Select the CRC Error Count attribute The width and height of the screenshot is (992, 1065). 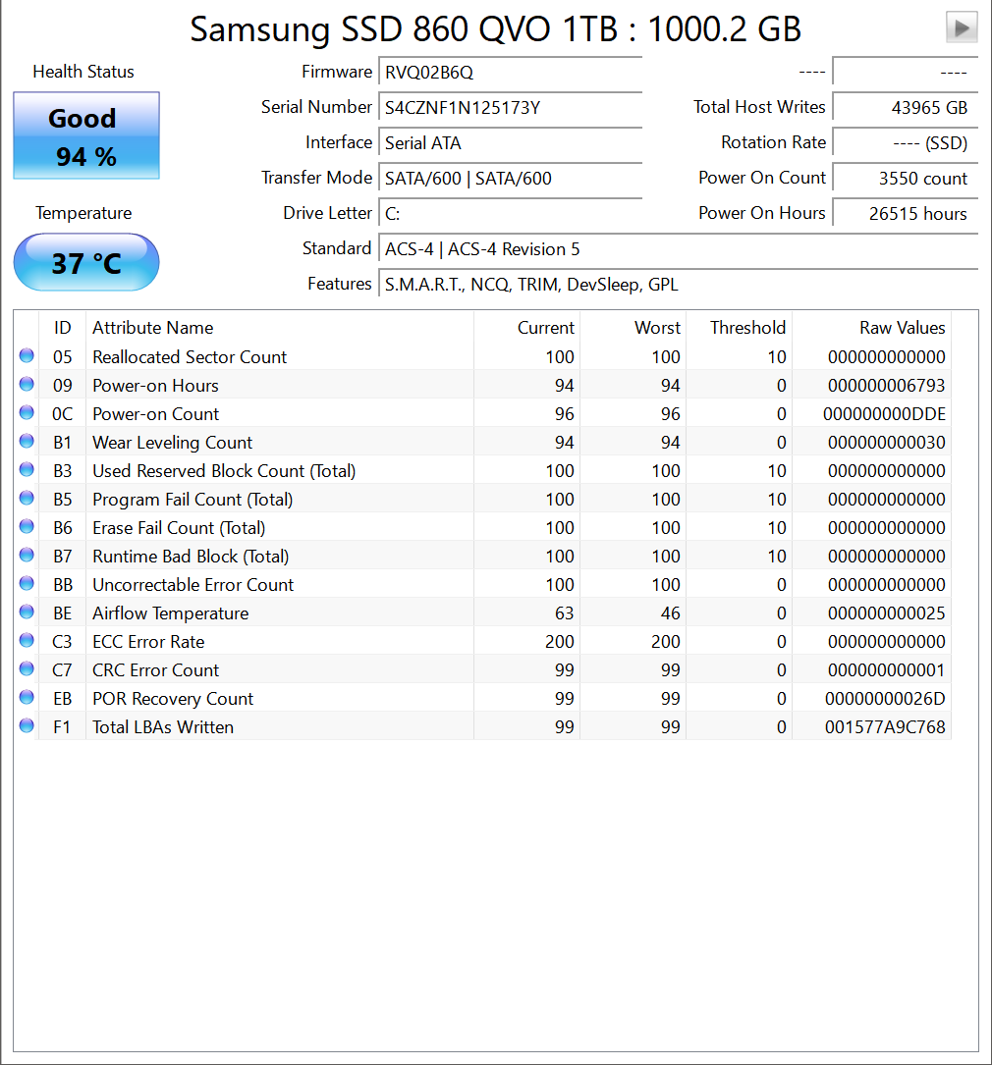pyautogui.click(x=155, y=670)
